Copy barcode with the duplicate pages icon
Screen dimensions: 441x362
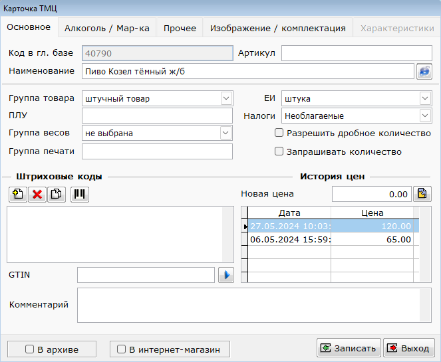[x=57, y=195]
